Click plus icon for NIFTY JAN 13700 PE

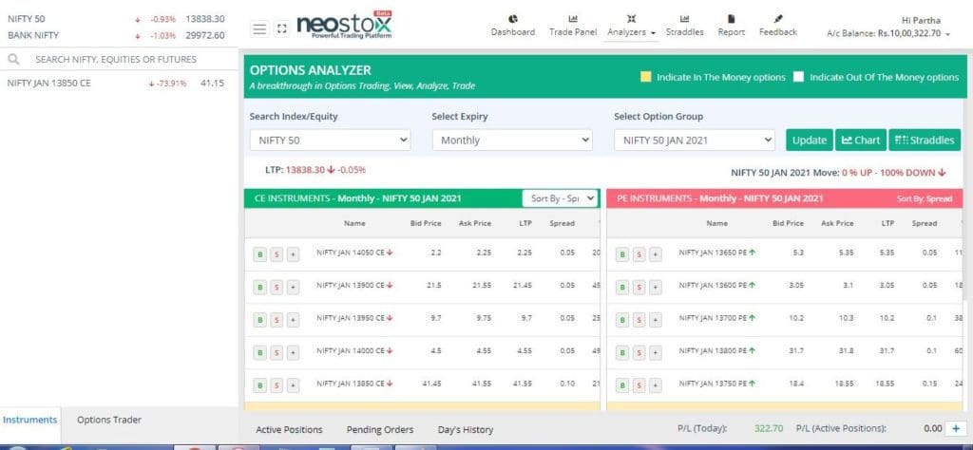[656, 320]
